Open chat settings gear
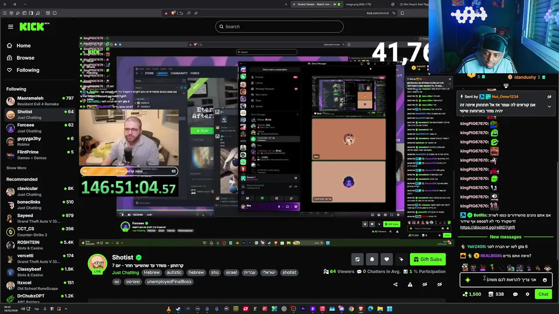559x314 pixels. pos(528,294)
